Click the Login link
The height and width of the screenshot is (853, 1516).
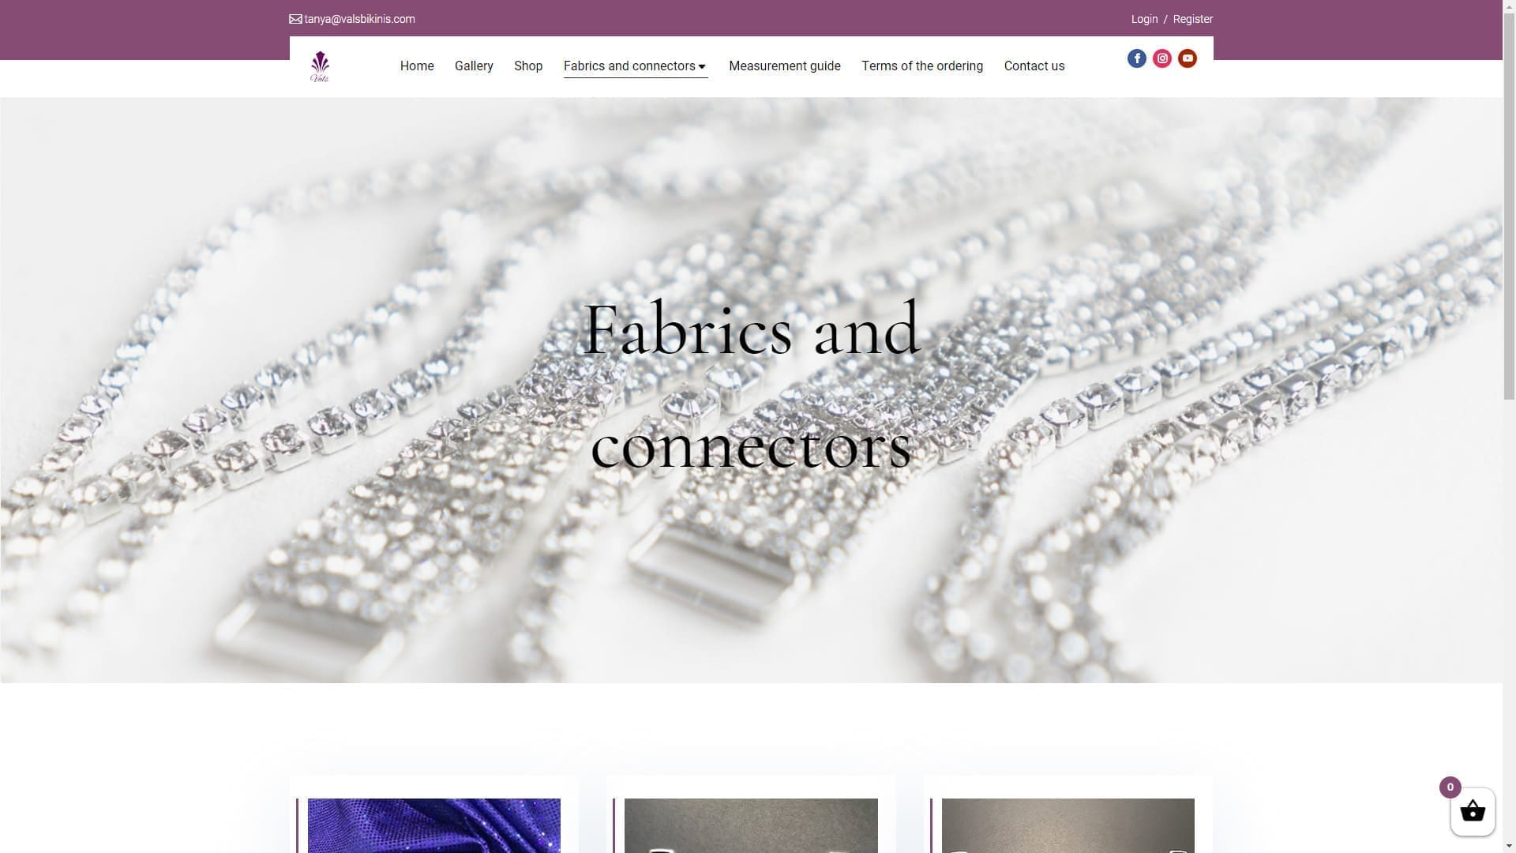(x=1144, y=19)
